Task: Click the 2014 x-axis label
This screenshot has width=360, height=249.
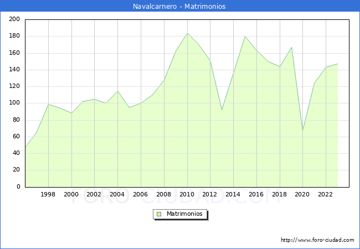Action: pyautogui.click(x=233, y=194)
